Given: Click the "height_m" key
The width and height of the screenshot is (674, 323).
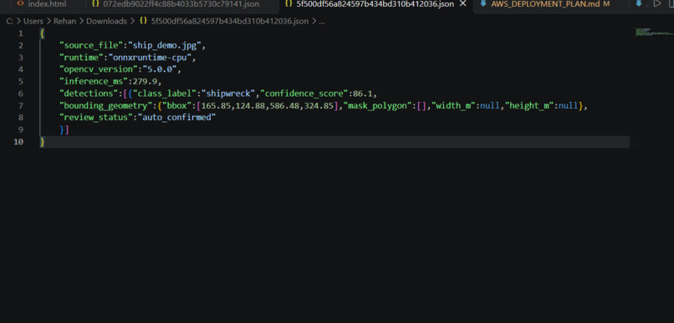Looking at the screenshot, I should click(x=529, y=105).
